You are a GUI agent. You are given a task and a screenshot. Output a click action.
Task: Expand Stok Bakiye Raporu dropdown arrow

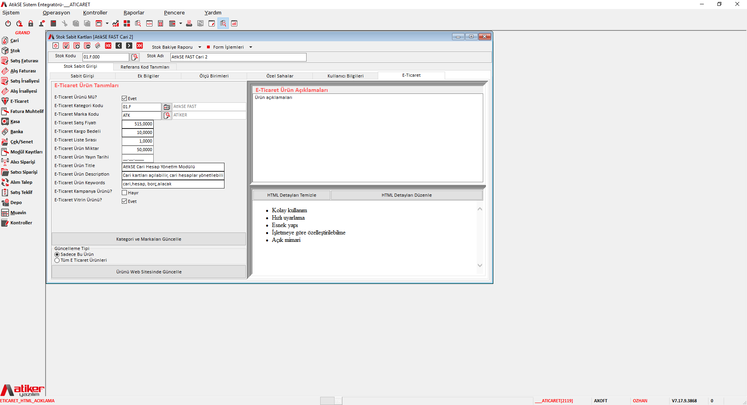pyautogui.click(x=200, y=47)
